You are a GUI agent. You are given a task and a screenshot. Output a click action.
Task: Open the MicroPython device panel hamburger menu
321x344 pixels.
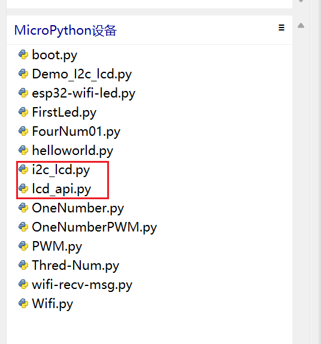[x=281, y=28]
